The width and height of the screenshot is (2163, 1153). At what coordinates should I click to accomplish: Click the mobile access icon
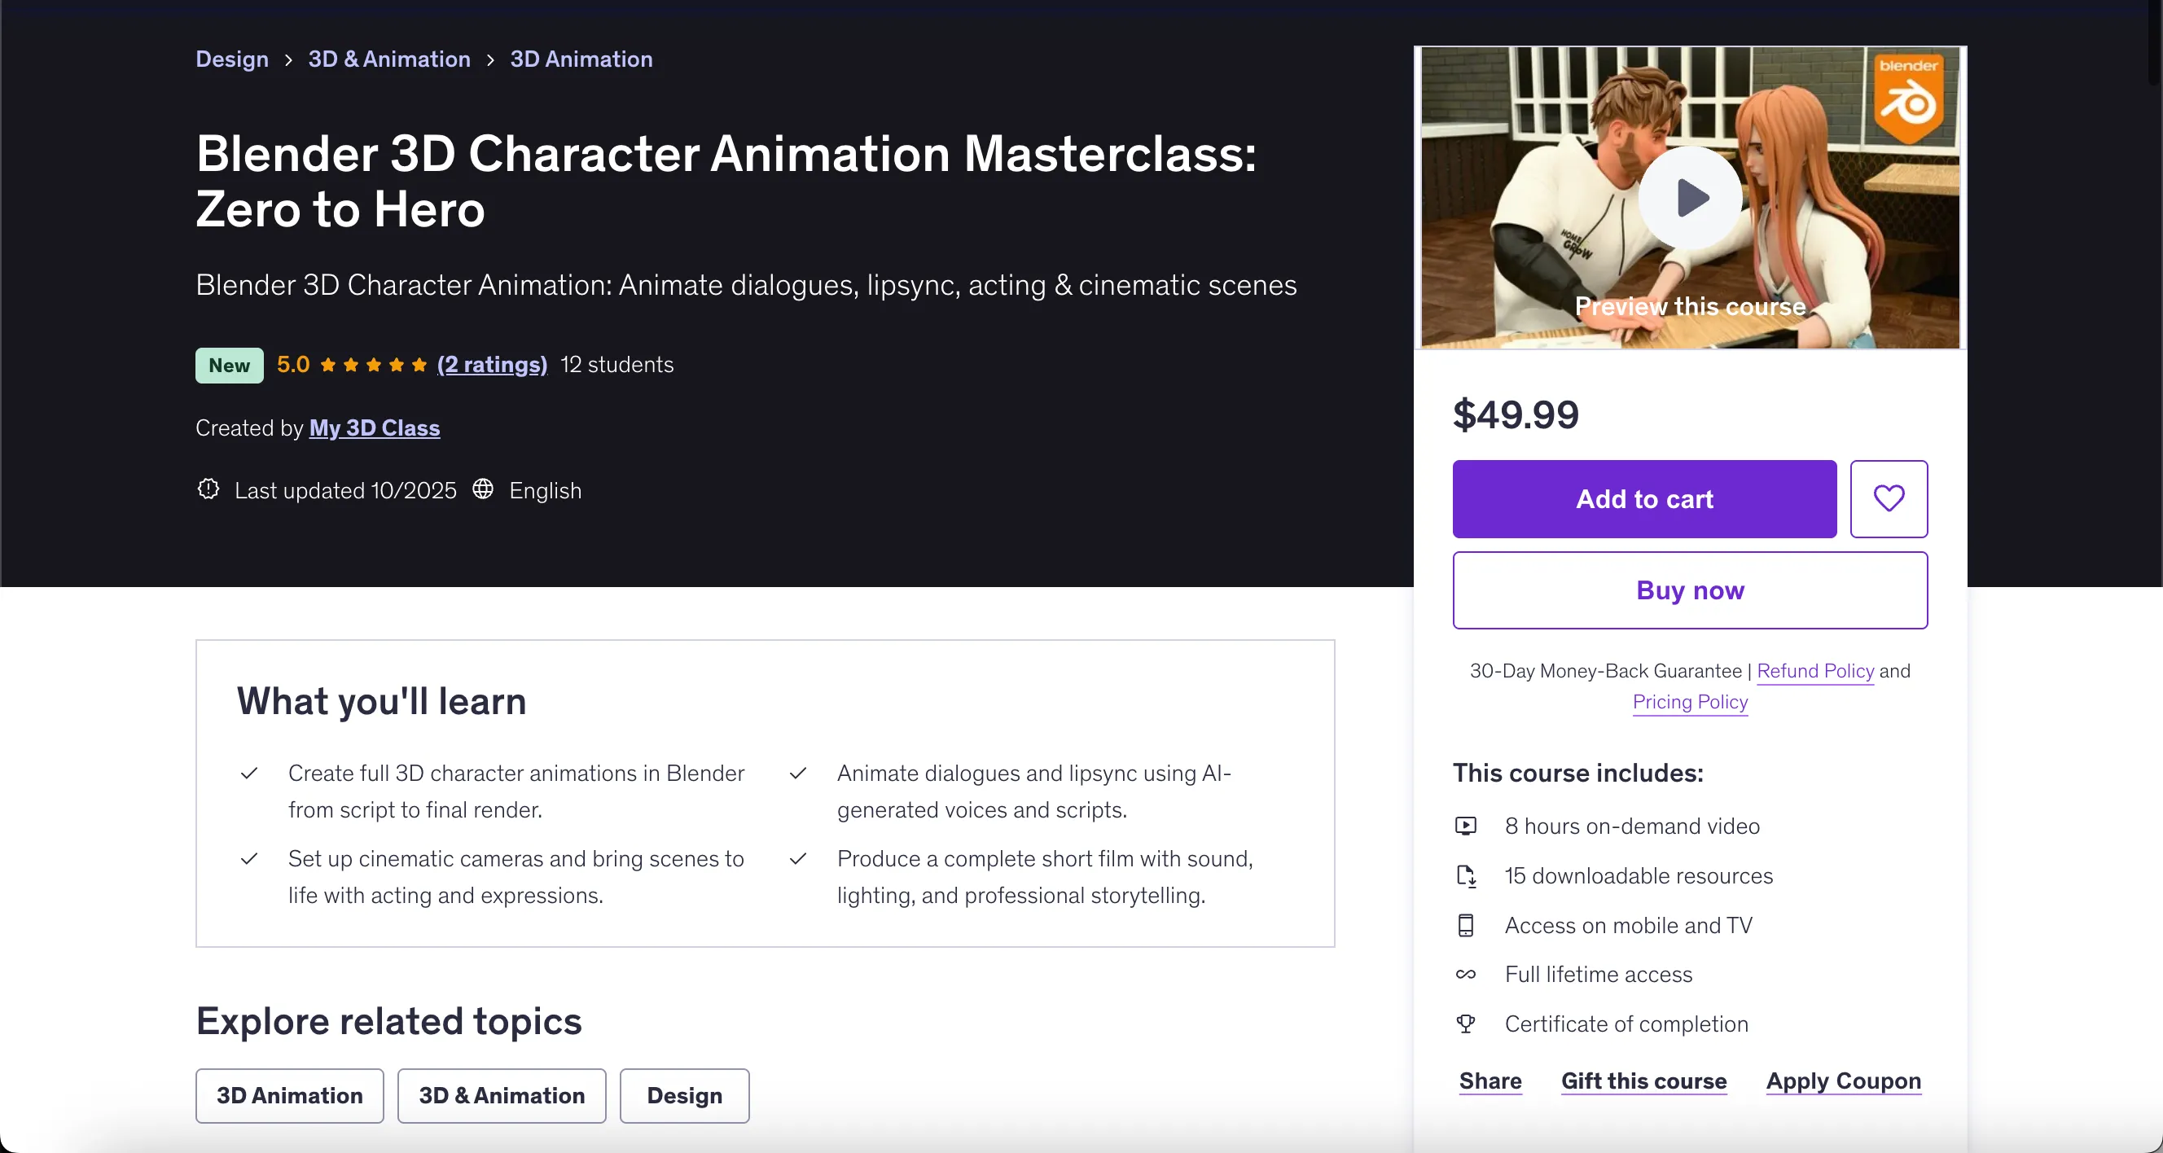coord(1465,926)
